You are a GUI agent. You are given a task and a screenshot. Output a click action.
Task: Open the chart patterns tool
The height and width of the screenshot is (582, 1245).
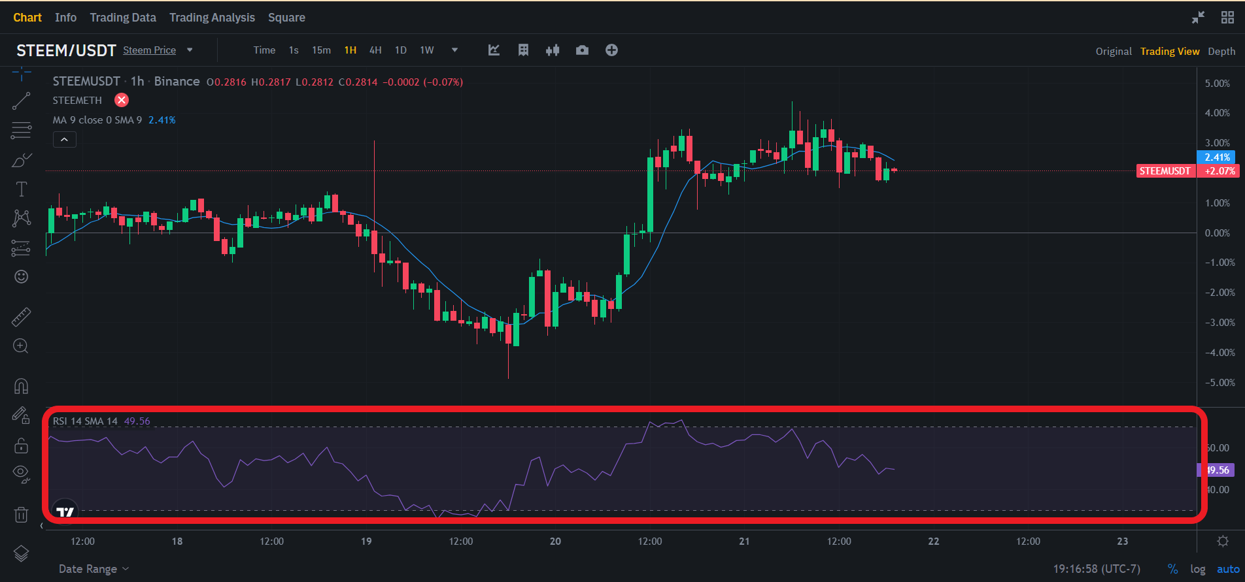(21, 218)
